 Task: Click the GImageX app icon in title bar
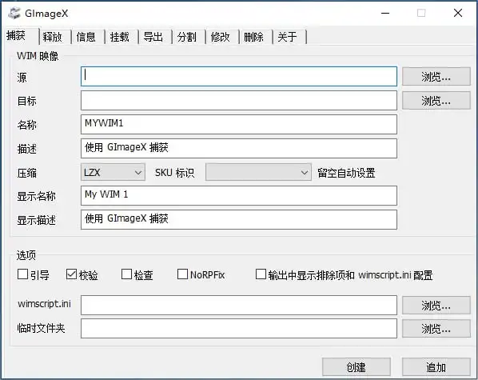[x=14, y=13]
